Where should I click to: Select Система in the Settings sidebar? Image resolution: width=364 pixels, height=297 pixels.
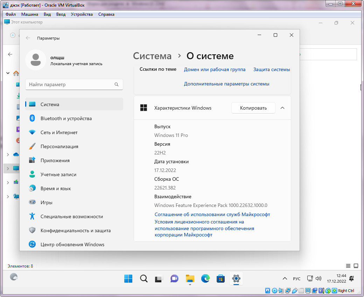(74, 104)
